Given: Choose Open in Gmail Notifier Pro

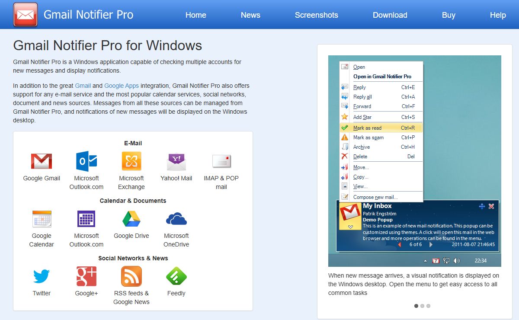Looking at the screenshot, I should click(381, 77).
